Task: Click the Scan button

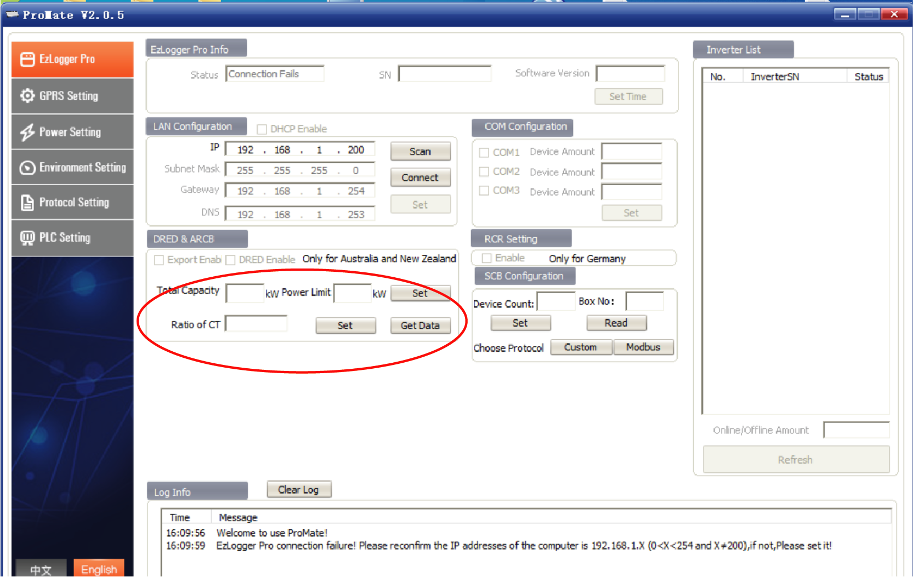Action: point(421,151)
